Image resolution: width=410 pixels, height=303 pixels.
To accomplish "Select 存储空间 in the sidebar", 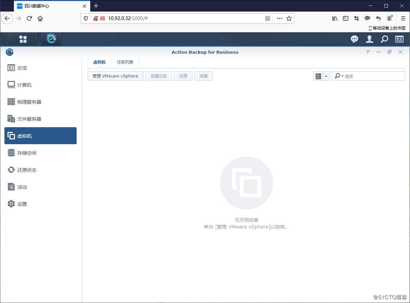I will tap(41, 153).
